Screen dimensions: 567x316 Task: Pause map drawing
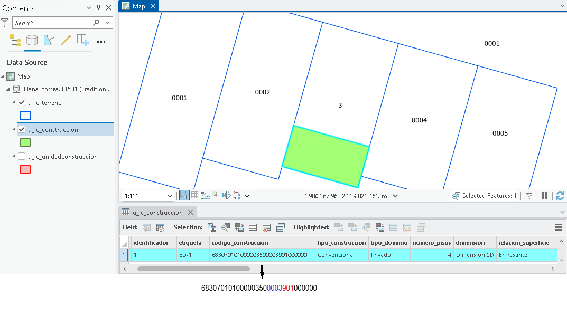click(x=545, y=196)
